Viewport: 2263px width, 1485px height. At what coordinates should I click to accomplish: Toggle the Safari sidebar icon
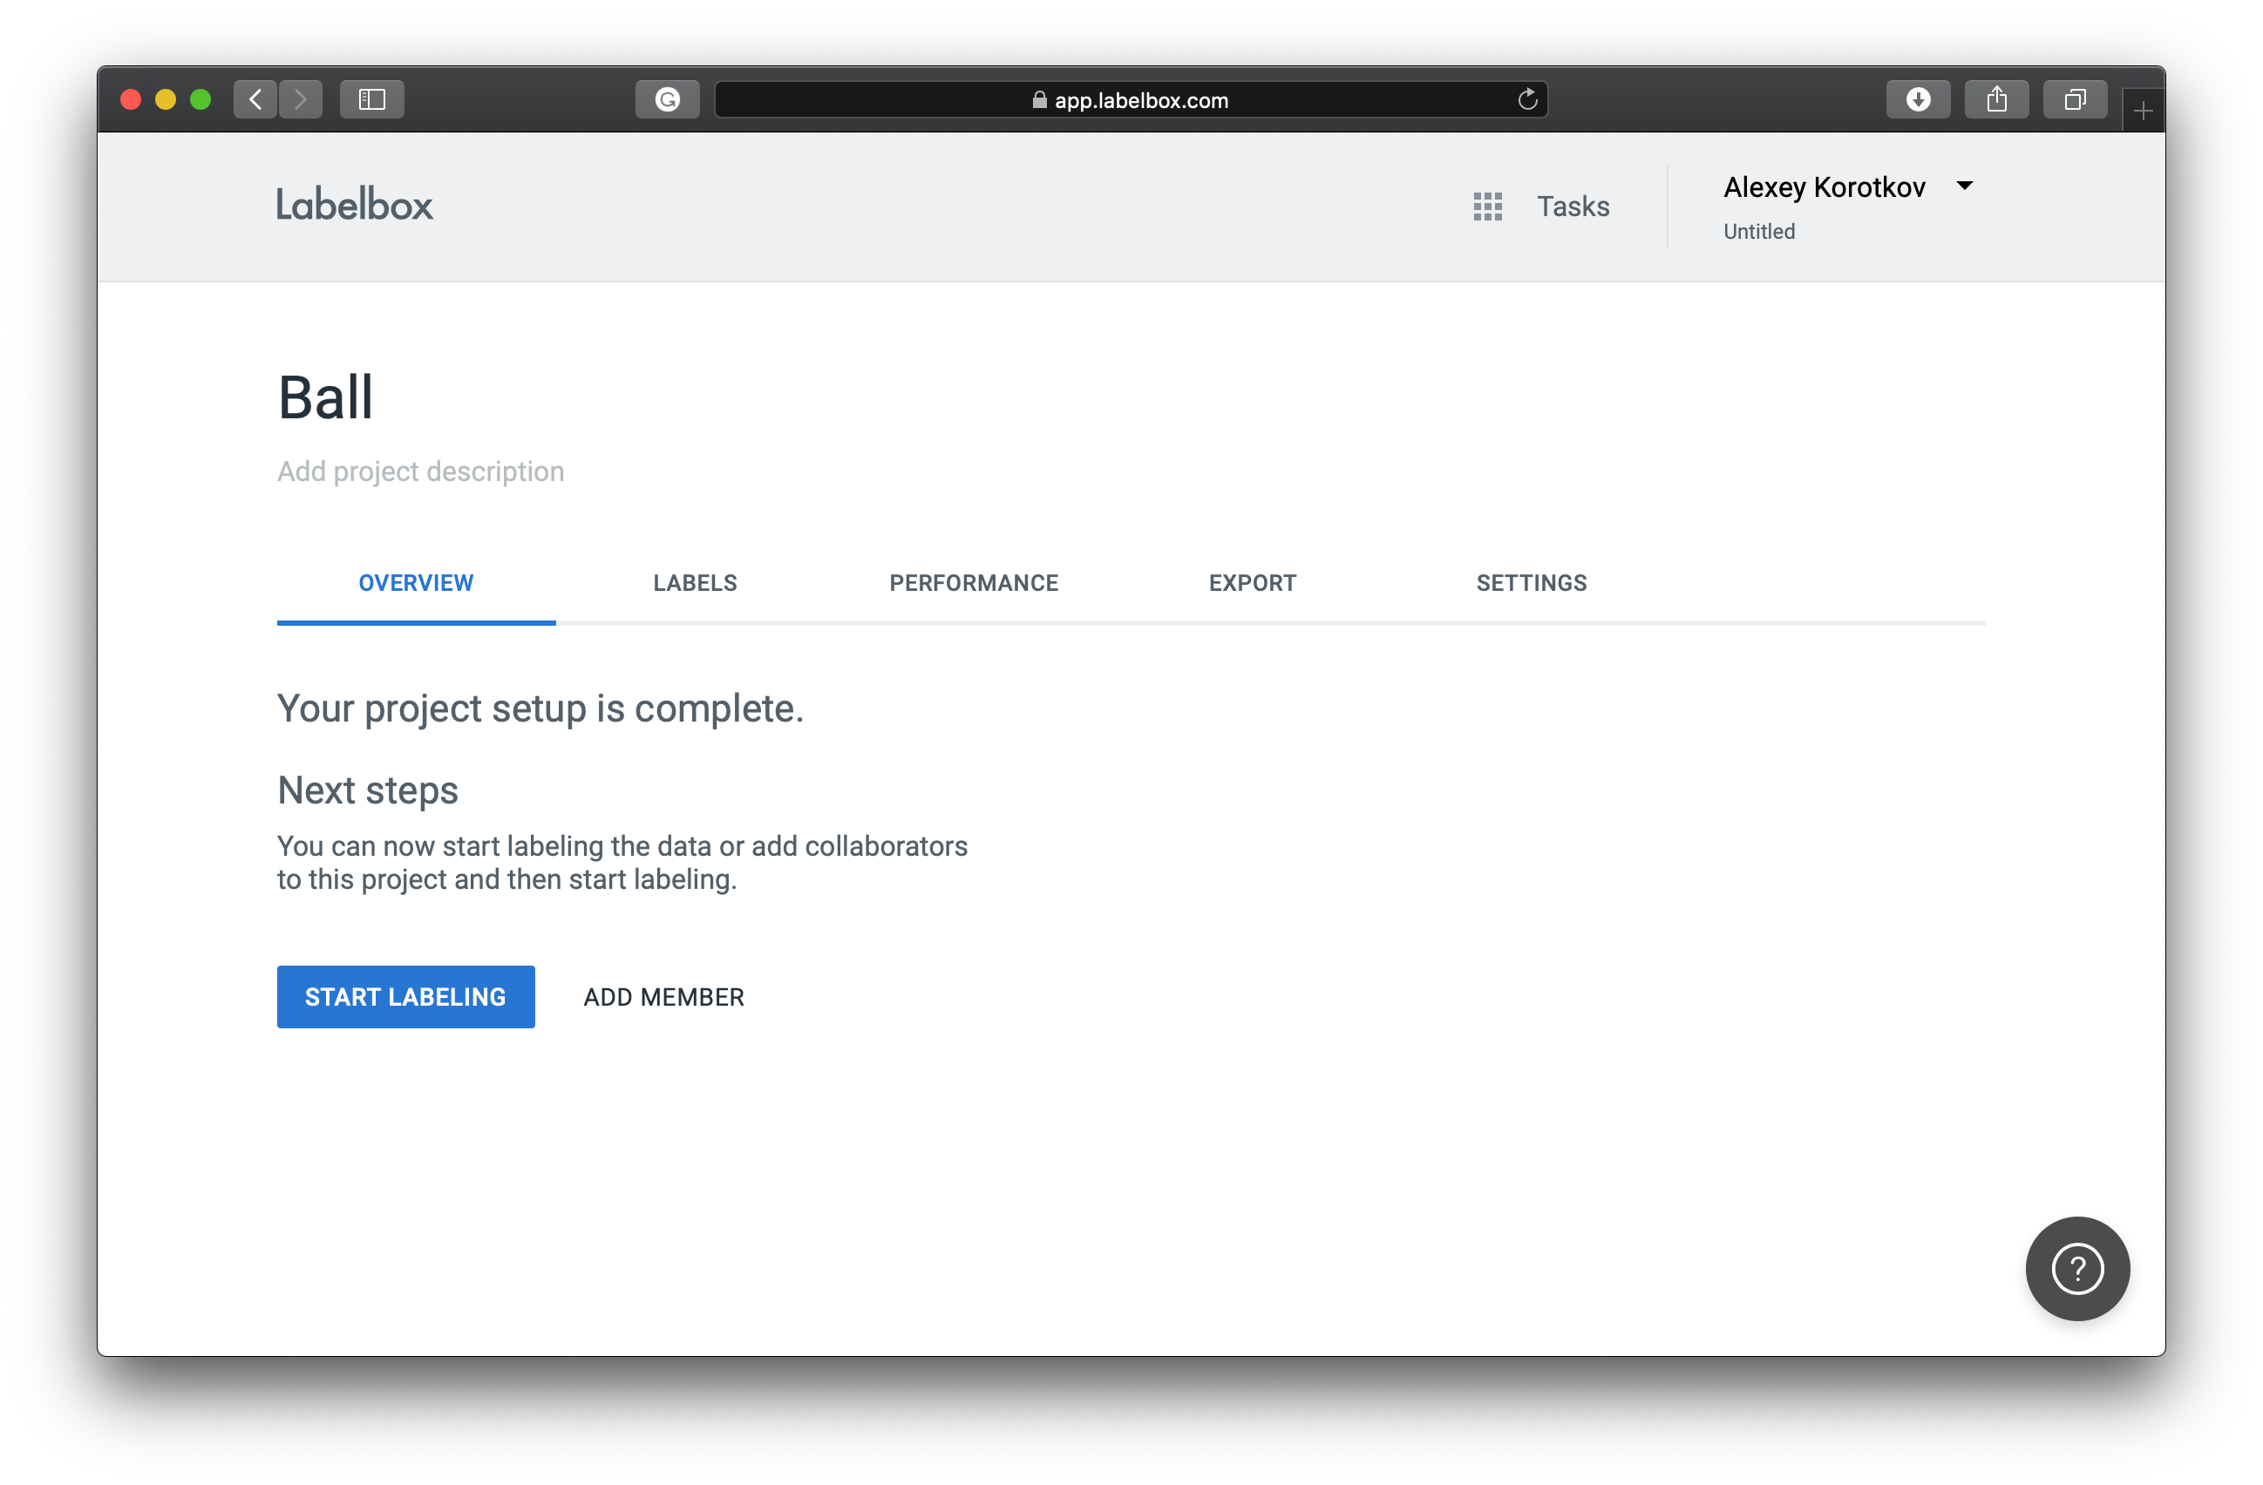(371, 98)
